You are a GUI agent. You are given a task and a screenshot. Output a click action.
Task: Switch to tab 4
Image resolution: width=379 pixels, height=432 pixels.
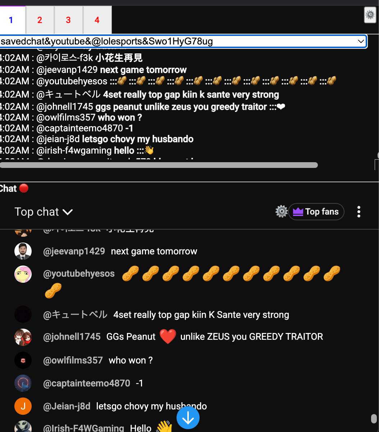[x=97, y=20]
